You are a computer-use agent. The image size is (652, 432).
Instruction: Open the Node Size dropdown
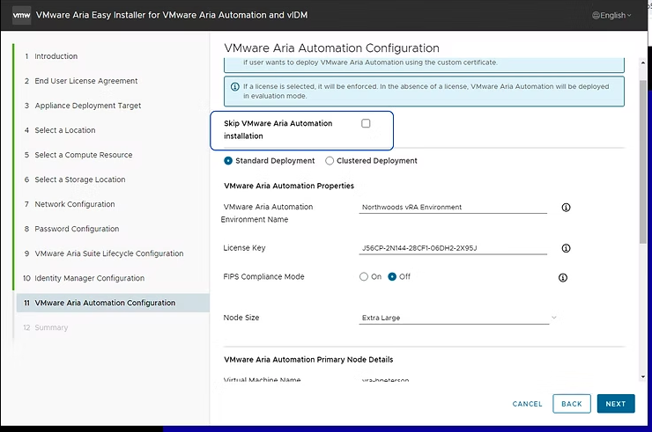458,317
